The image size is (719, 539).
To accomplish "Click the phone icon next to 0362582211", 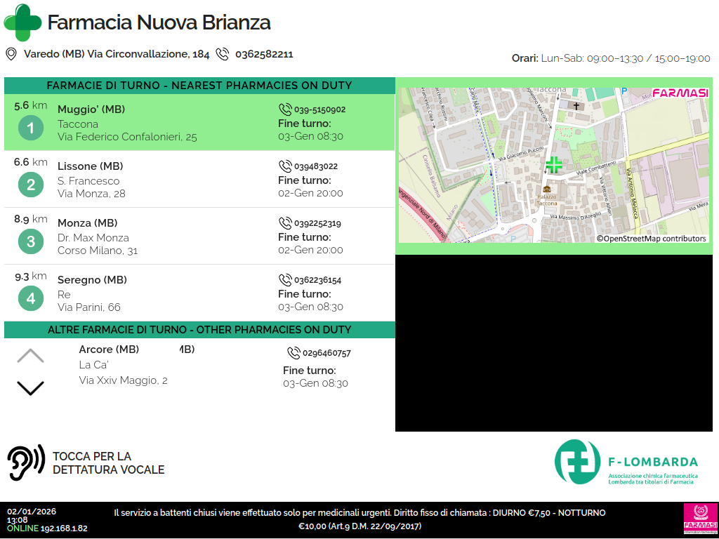I will [x=223, y=54].
